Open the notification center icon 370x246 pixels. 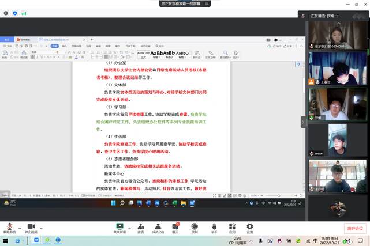coord(360,241)
